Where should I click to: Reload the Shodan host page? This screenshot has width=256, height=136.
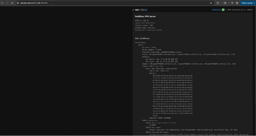point(12,3)
